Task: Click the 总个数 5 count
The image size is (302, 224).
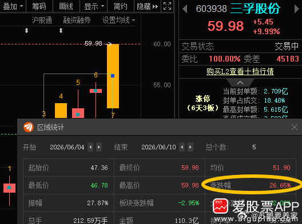Action: (x=254, y=147)
